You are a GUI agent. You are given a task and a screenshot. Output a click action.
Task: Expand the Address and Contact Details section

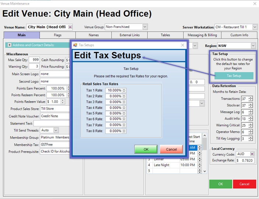(8, 45)
